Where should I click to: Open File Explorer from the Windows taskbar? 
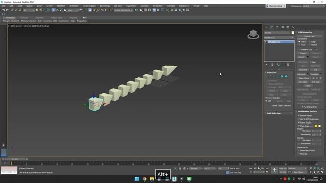(x=152, y=179)
